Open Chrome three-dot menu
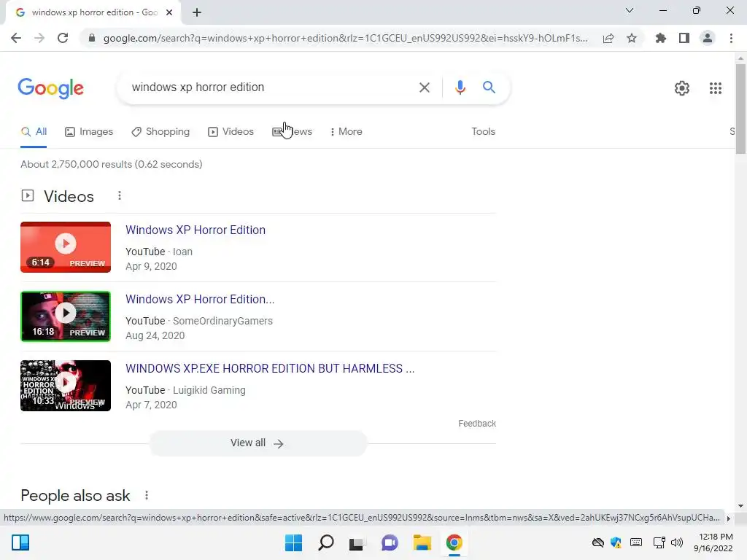 731,38
